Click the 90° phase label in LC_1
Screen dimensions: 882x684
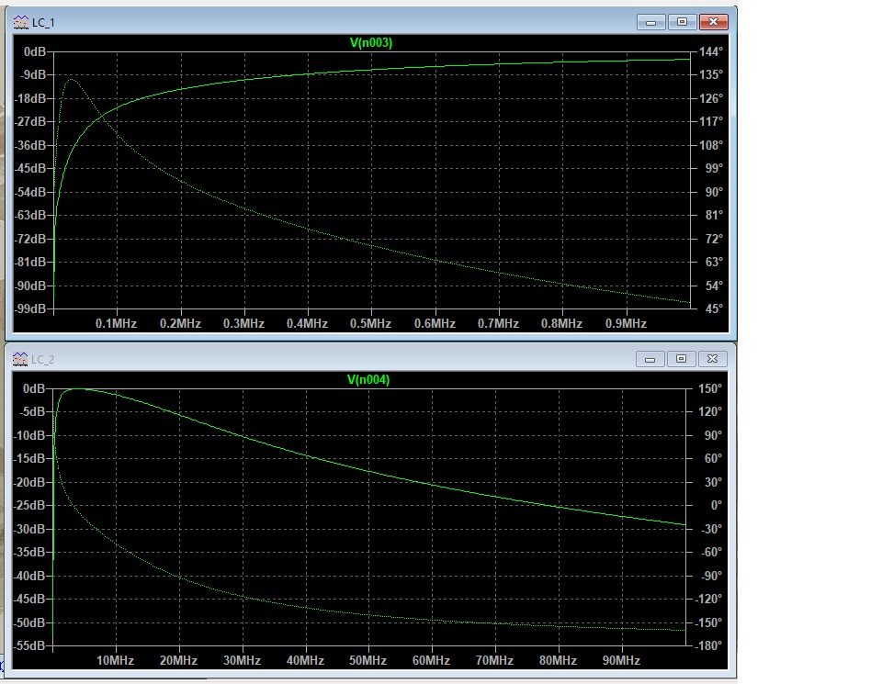click(x=714, y=192)
